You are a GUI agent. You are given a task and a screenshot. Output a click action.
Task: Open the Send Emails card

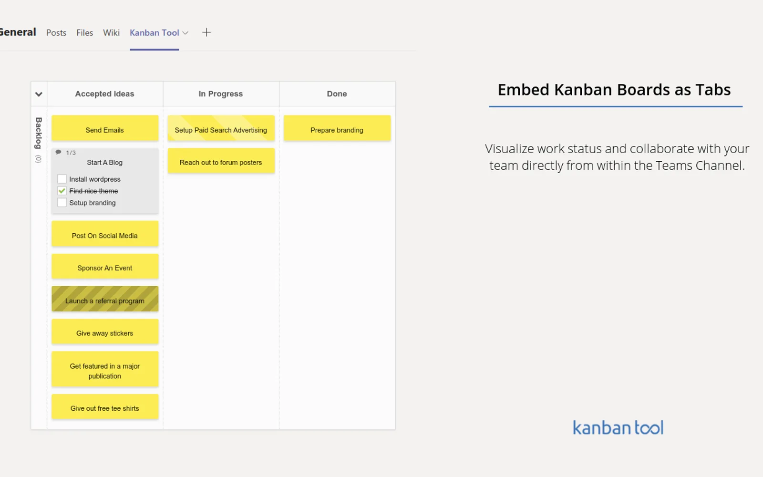point(105,128)
